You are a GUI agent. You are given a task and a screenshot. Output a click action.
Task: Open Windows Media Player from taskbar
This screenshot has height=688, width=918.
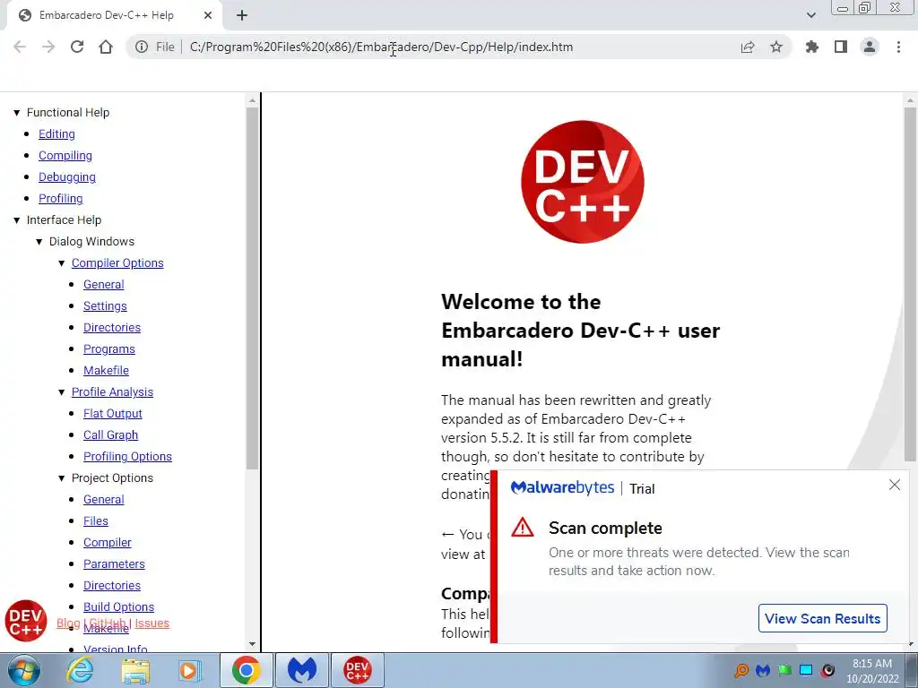[x=189, y=670]
